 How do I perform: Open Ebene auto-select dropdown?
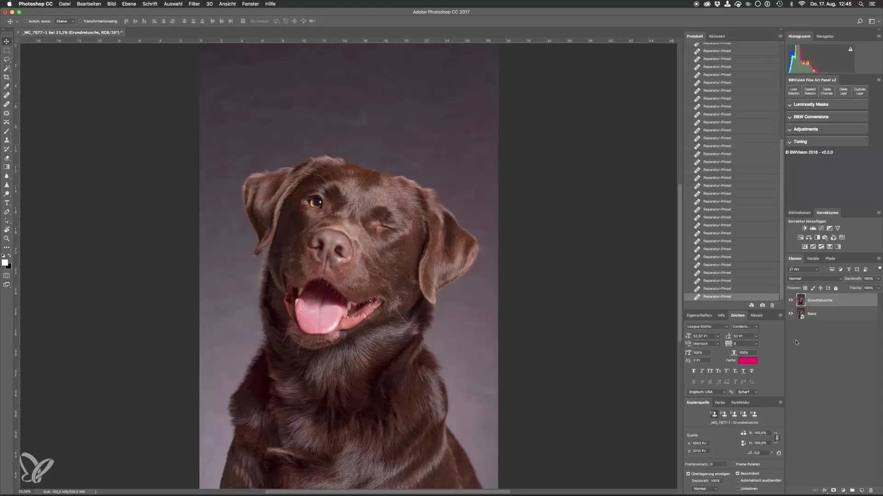[x=65, y=21]
